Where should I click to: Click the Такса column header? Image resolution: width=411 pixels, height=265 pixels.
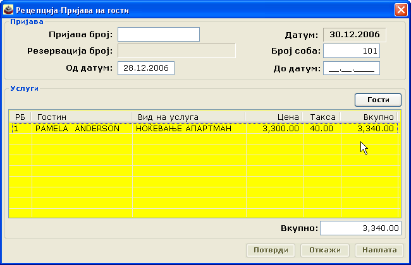pyautogui.click(x=321, y=117)
